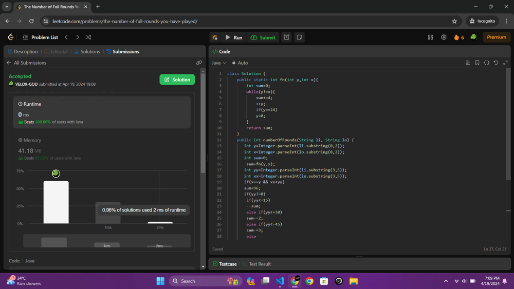Open the layout grid icon

430,37
